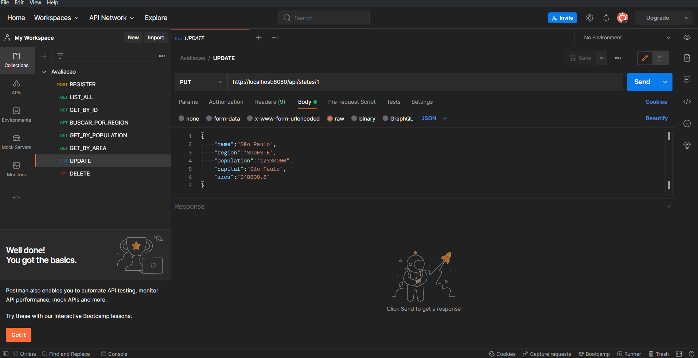Viewport: 698px width, 358px height.
Task: Open the Pre-request Script tab
Action: point(351,102)
